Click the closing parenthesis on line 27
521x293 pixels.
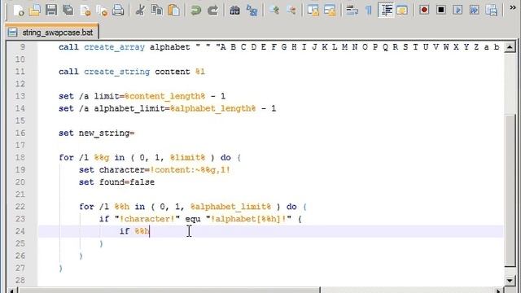[61, 268]
